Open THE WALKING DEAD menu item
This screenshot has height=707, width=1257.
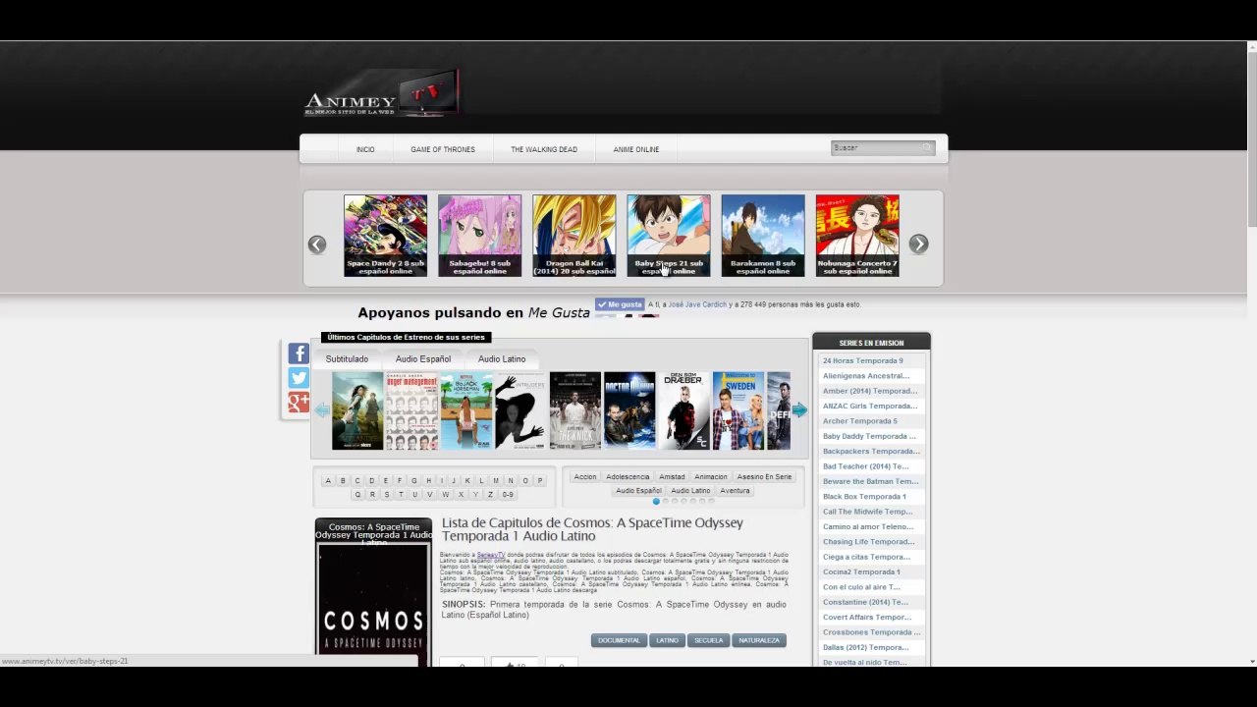click(x=544, y=149)
